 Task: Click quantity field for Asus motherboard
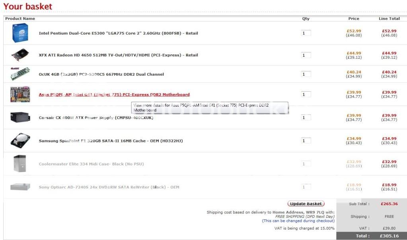[x=306, y=94]
